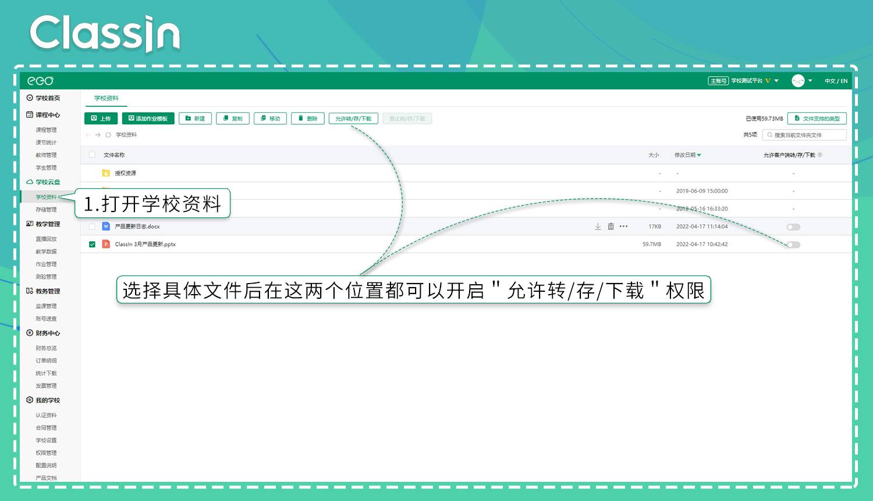
Task: Open 财务总览 in the sidebar
Action: point(46,348)
